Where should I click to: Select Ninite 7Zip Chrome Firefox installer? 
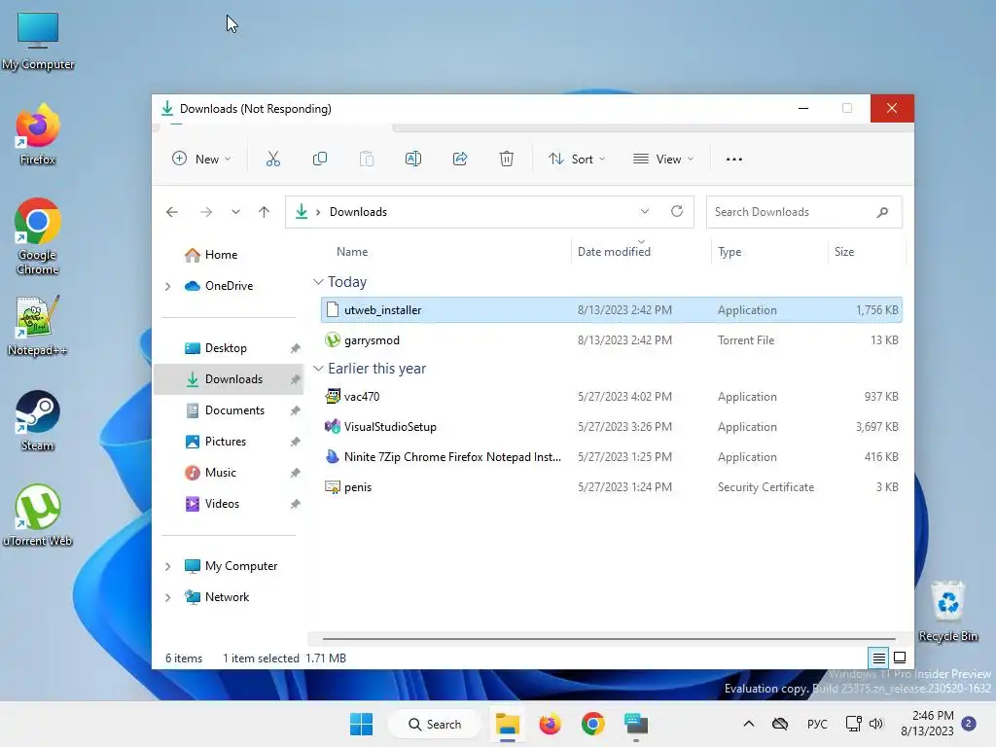[612, 457]
